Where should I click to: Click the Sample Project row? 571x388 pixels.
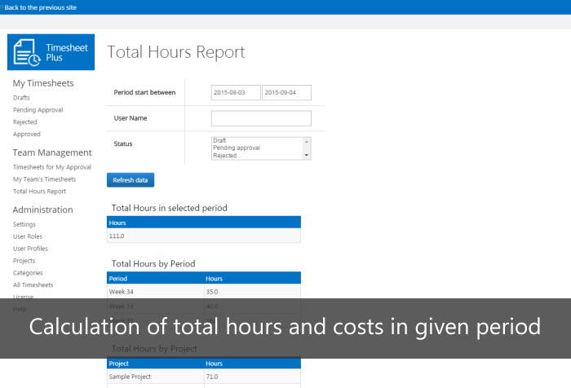(204, 377)
